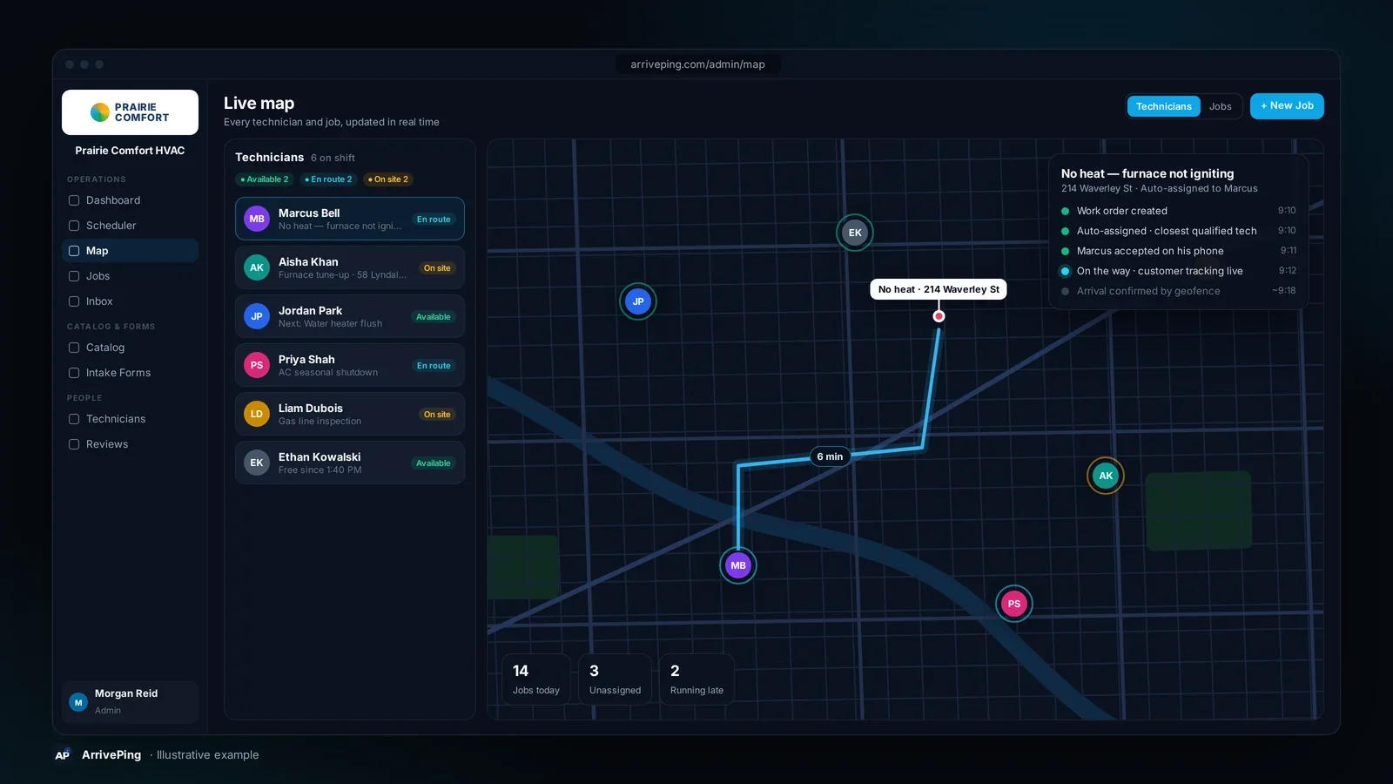1393x784 pixels.
Task: Click Aisha Khan's On site status badge
Action: click(437, 268)
